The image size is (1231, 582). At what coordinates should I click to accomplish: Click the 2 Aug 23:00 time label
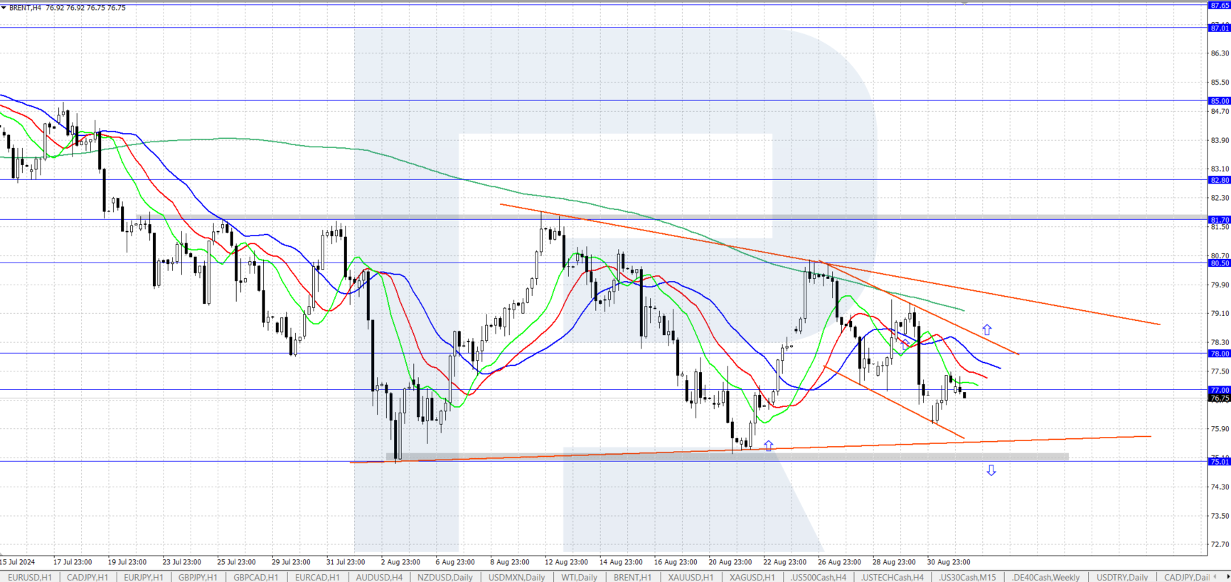(400, 562)
